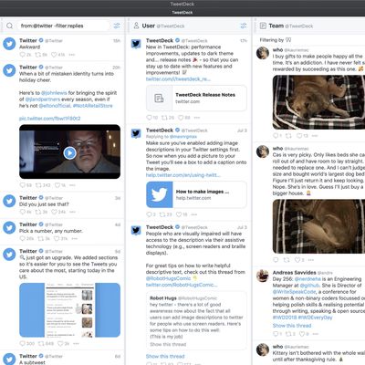Screen dimensions: 365x365
Task: Click 'Show this thread' inside Robot Hugs quote
Action: click(x=168, y=344)
